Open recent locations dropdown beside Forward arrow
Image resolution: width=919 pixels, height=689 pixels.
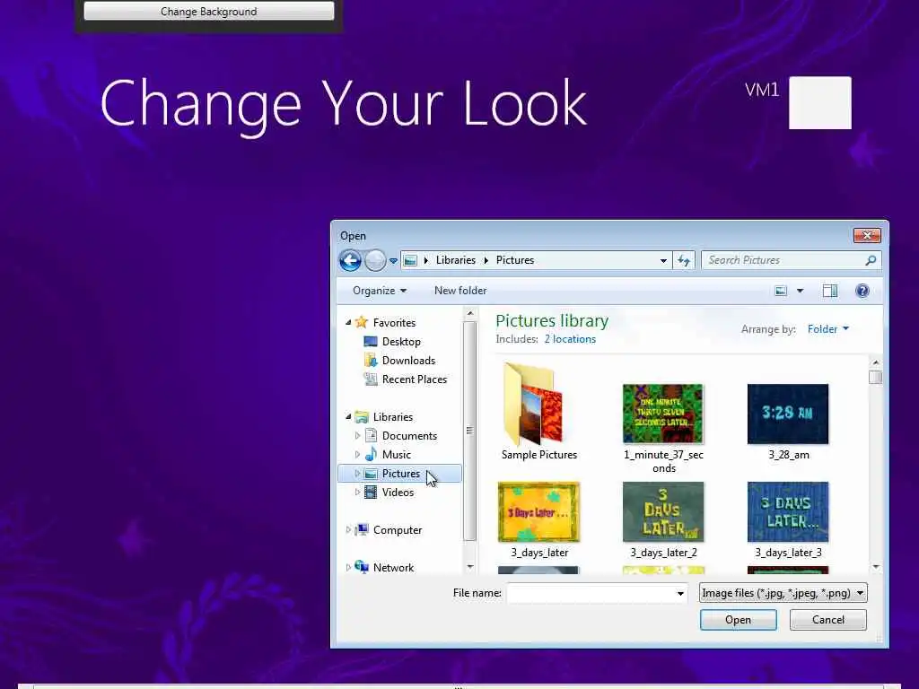(393, 261)
